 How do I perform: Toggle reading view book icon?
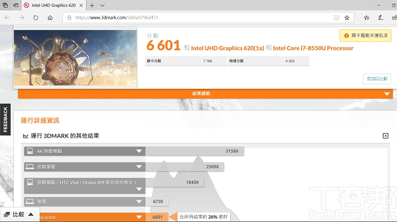(336, 18)
